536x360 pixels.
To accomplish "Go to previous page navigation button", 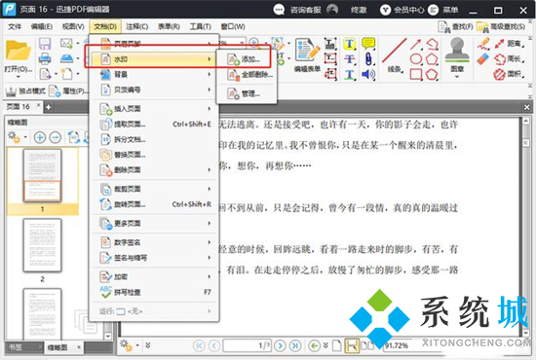I will click(x=214, y=345).
